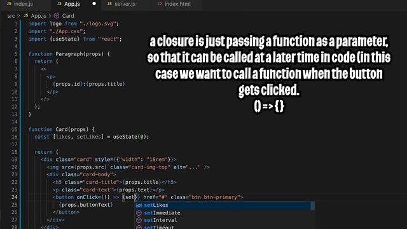Viewport: 407px width, 229px height.
Task: Click the 'card-title' h5 line
Action: 114,182
